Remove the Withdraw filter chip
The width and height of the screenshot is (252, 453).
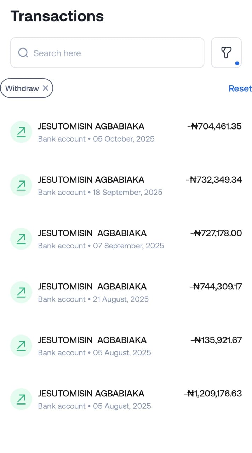tap(45, 88)
